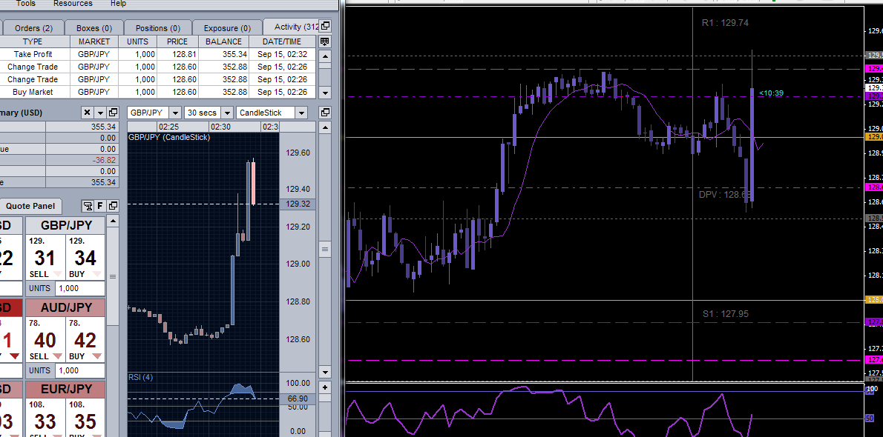Click the activity table scroll down arrow
Viewport: 883px width, 437px height.
[324, 93]
